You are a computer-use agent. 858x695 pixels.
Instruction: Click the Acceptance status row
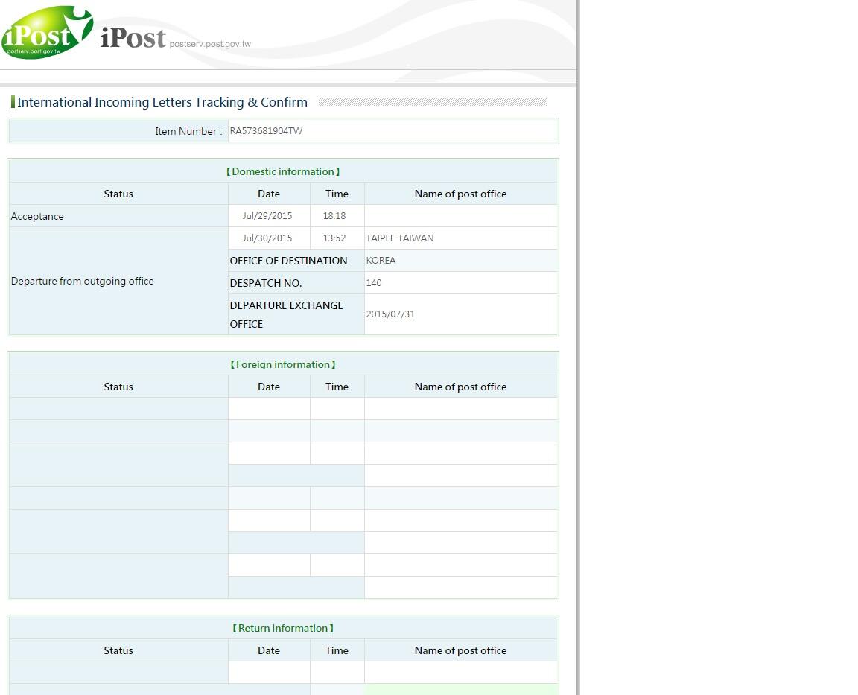point(37,216)
